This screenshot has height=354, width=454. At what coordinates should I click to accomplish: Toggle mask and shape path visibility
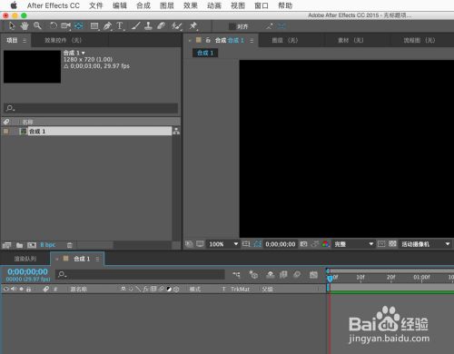point(257,244)
